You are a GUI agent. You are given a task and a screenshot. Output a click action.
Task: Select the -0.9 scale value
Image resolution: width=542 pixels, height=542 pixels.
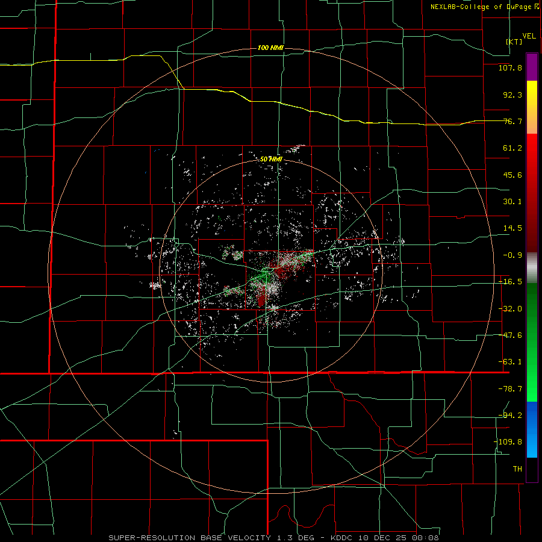click(x=510, y=255)
